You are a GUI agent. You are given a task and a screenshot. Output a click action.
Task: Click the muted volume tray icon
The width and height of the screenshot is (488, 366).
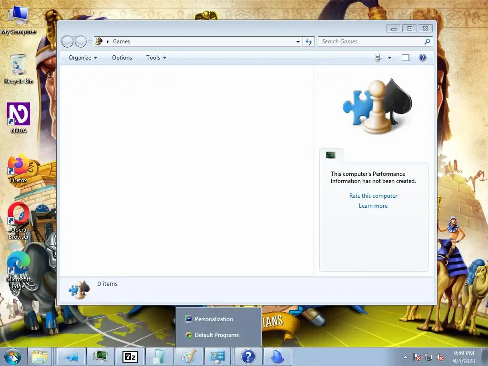tap(440, 357)
